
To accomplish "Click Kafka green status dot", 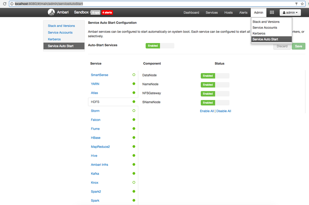I will point(134,173).
